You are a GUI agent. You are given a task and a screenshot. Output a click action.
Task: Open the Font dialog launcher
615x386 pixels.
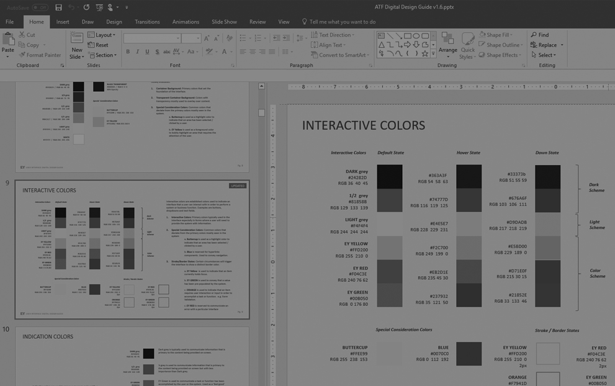point(233,66)
